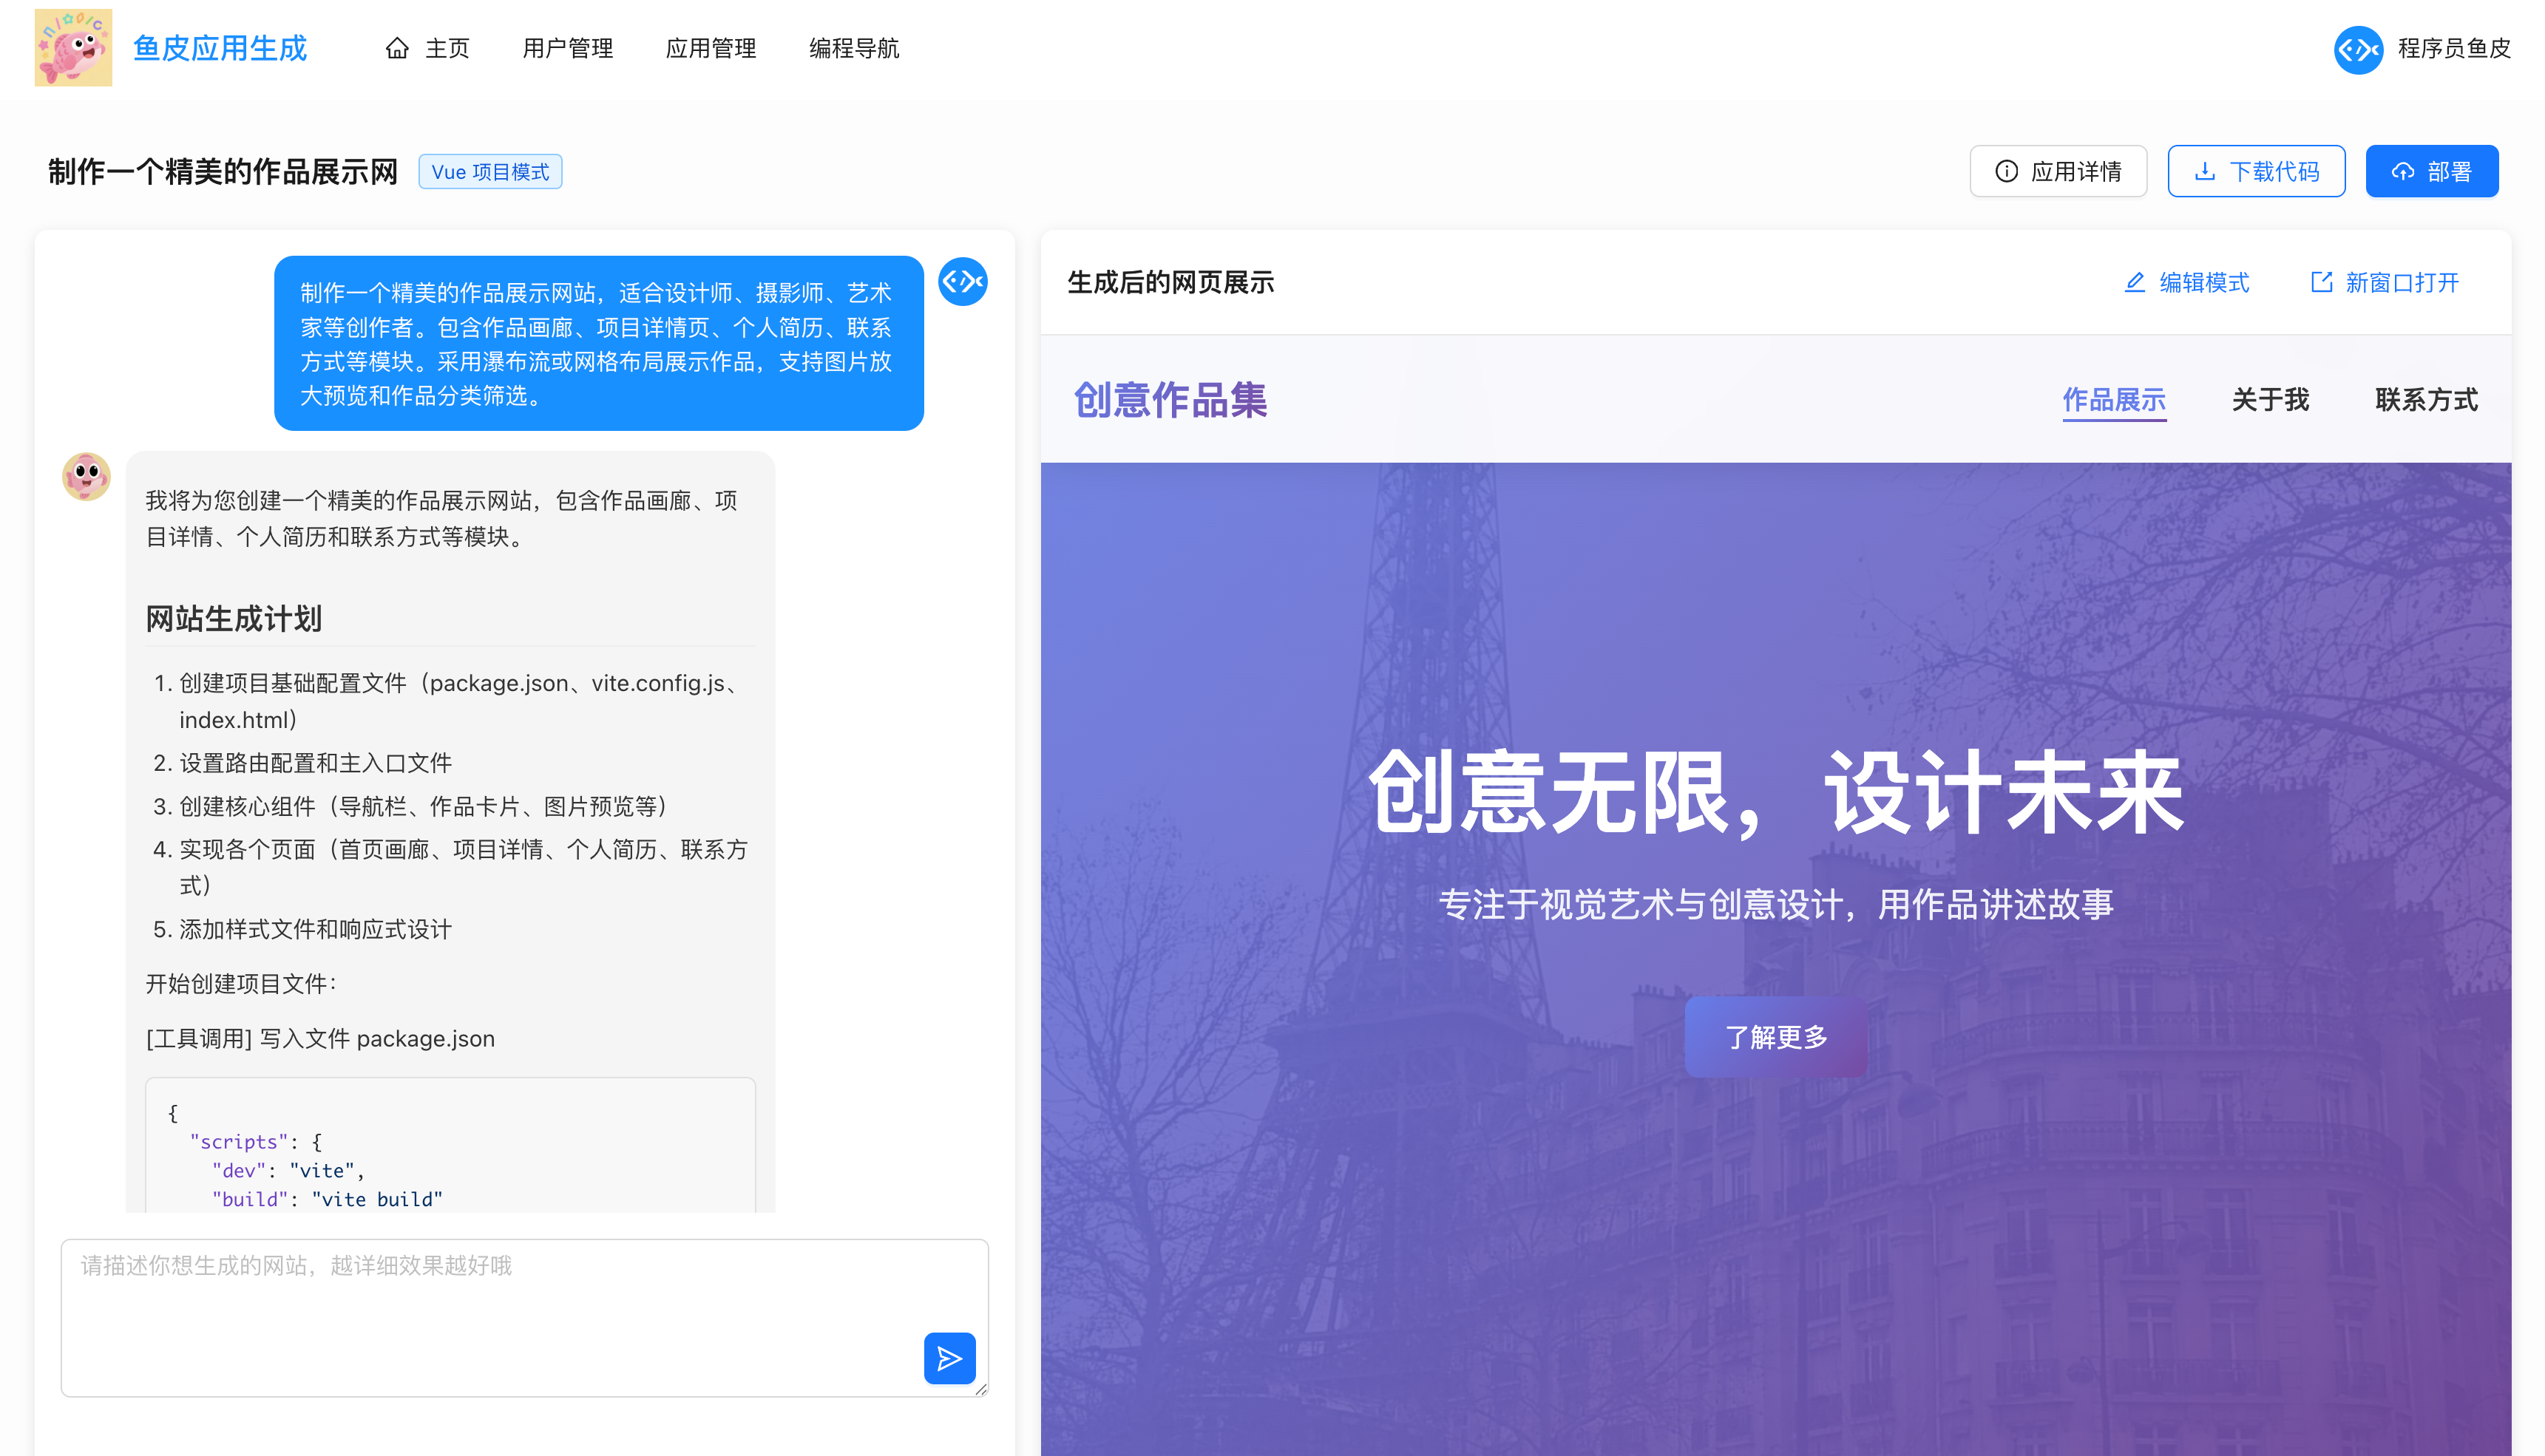Select 作品展示 tab in preview
This screenshot has height=1456, width=2545.
2113,400
